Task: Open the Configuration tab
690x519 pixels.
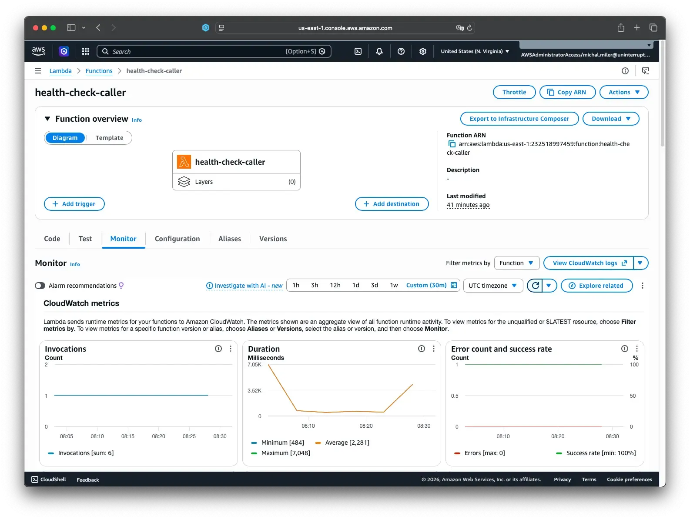Action: (178, 239)
